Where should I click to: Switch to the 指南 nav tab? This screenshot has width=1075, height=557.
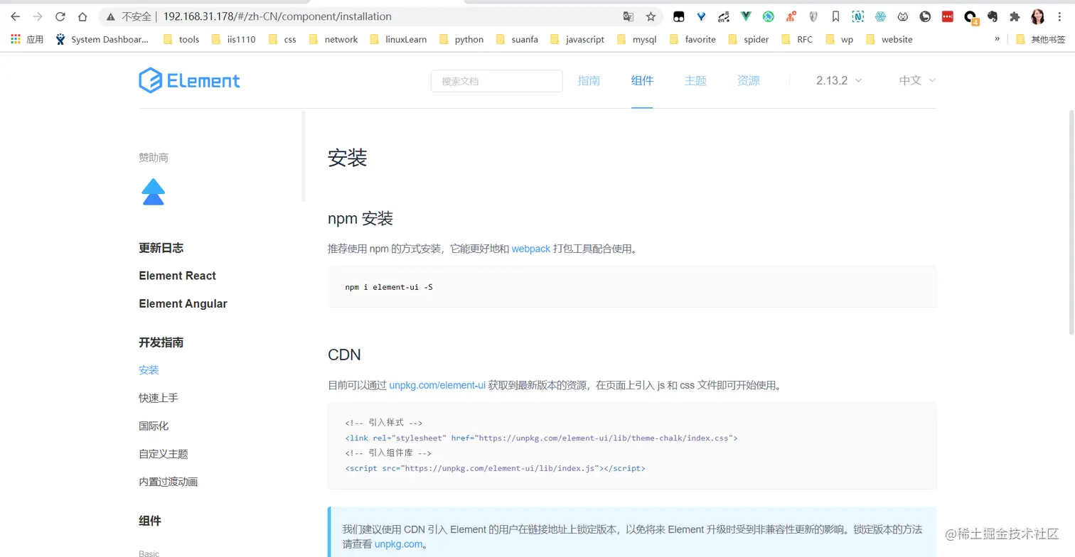(x=589, y=80)
